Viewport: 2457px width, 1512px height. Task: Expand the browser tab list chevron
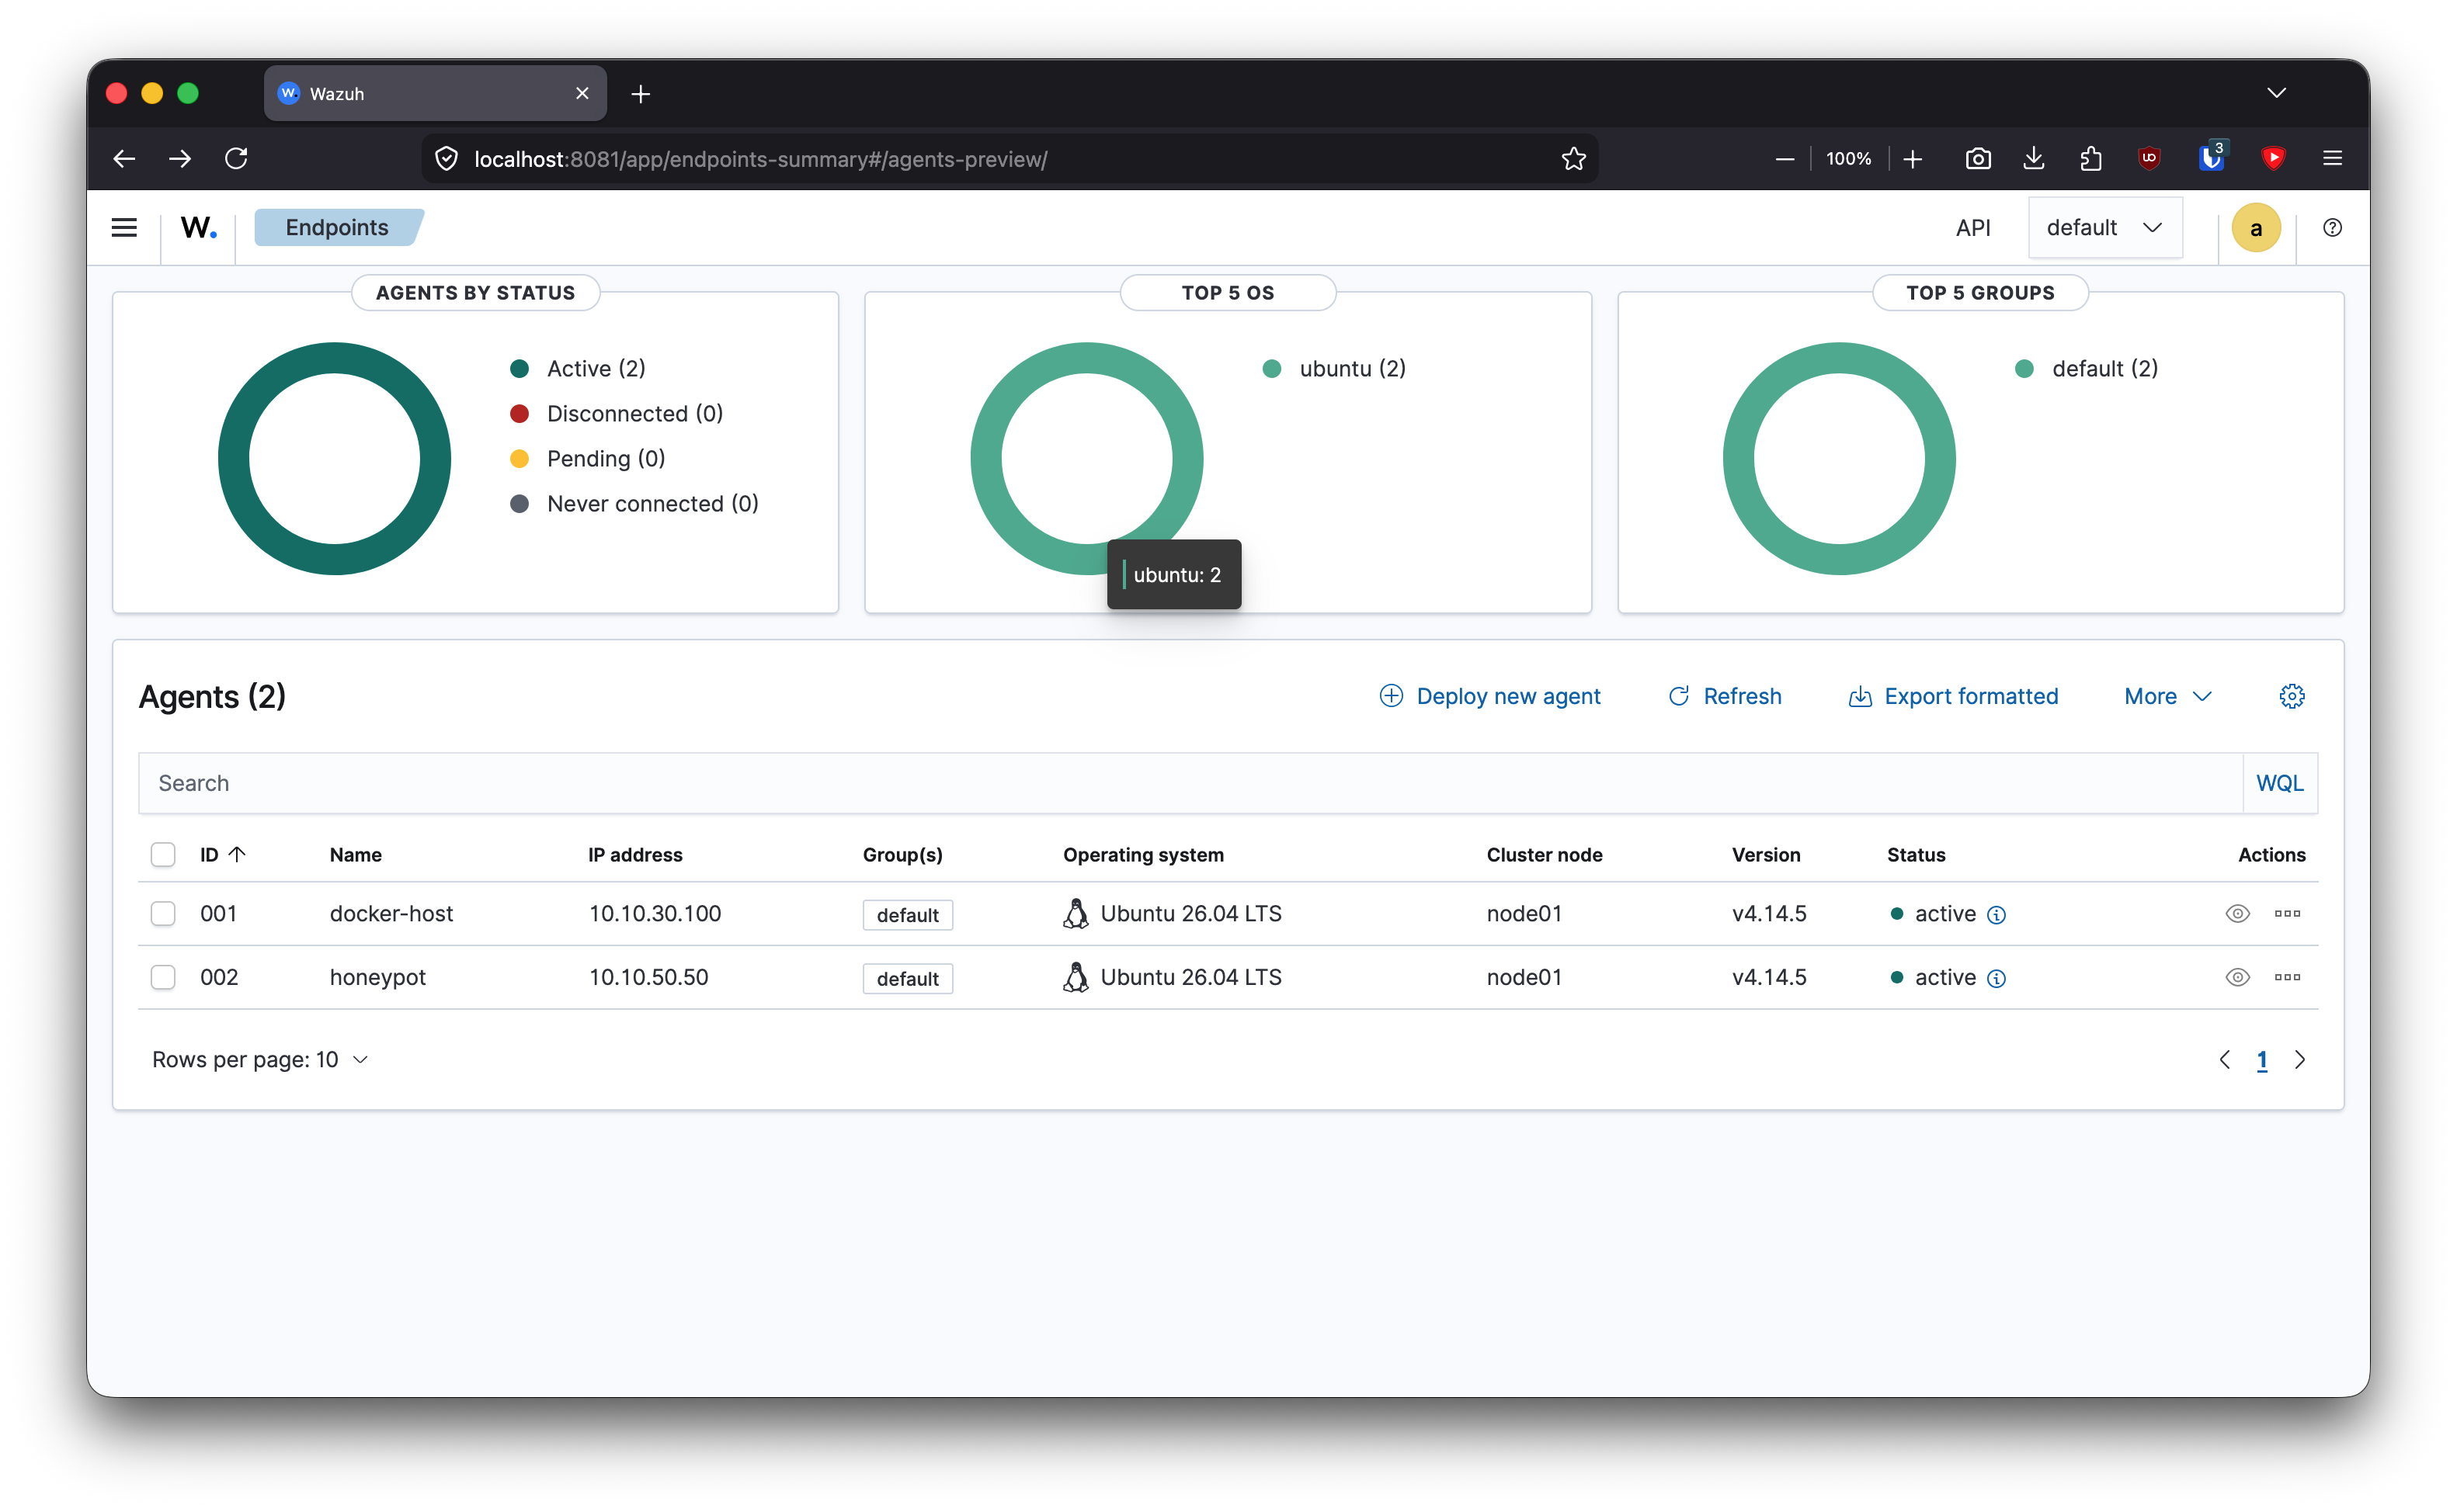point(2276,93)
